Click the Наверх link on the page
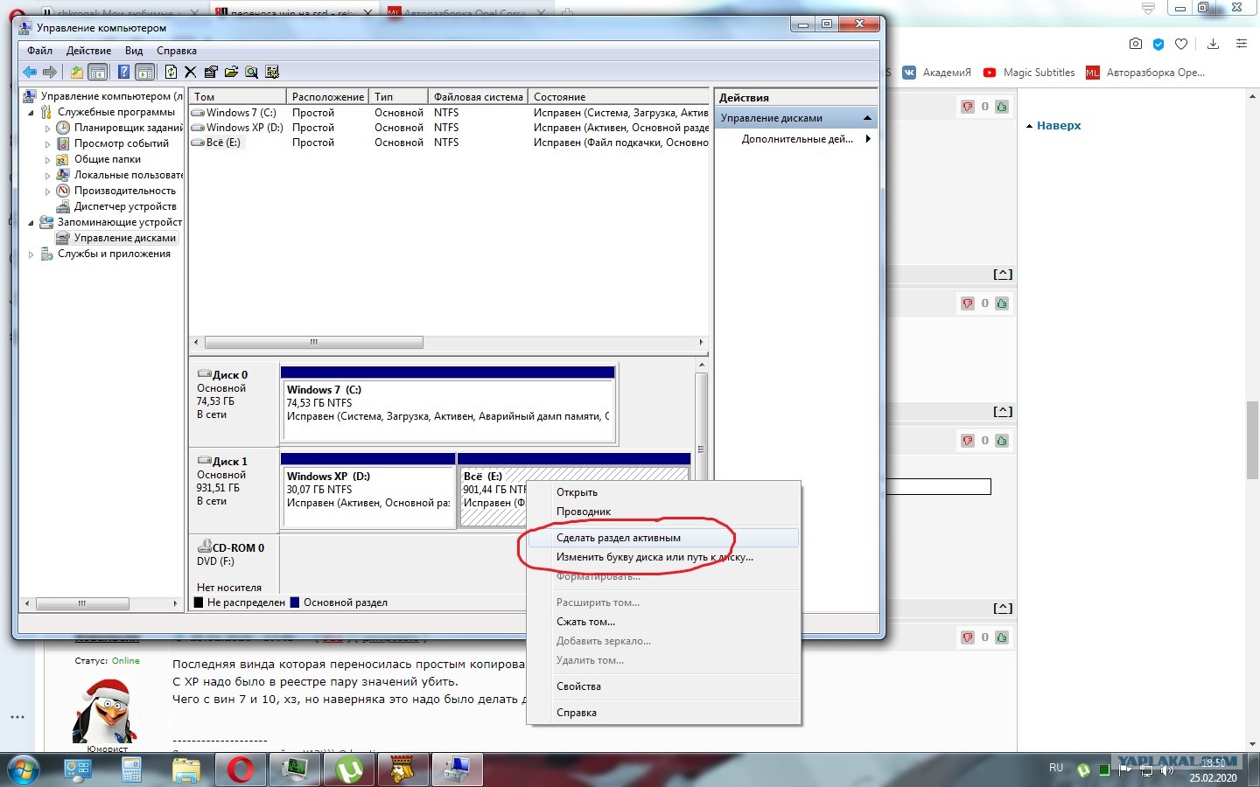Viewport: 1260px width, 787px height. 1058,126
